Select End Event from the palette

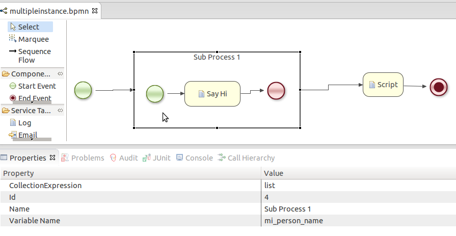(x=34, y=98)
